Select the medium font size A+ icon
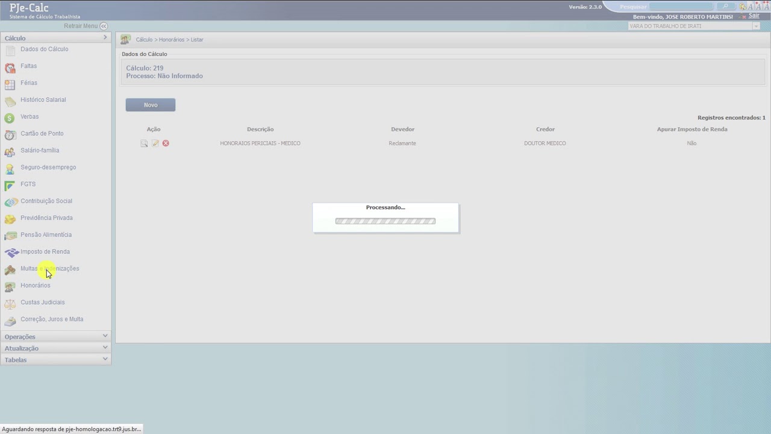The width and height of the screenshot is (771, 434). (758, 7)
